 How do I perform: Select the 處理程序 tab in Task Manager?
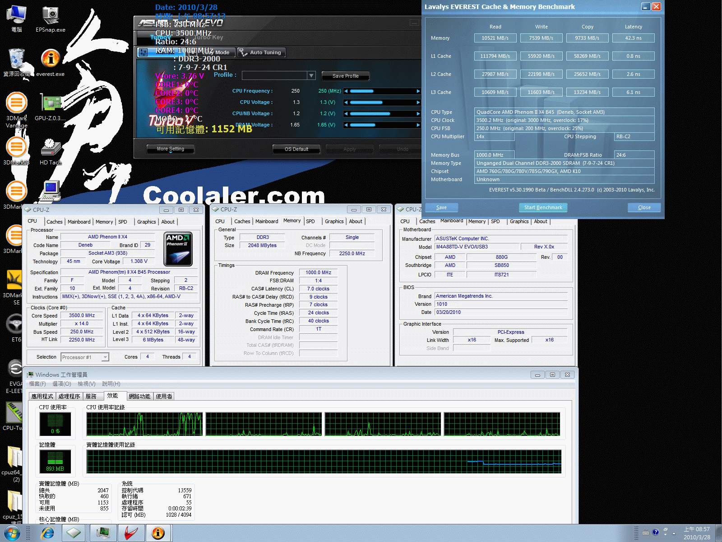[69, 396]
